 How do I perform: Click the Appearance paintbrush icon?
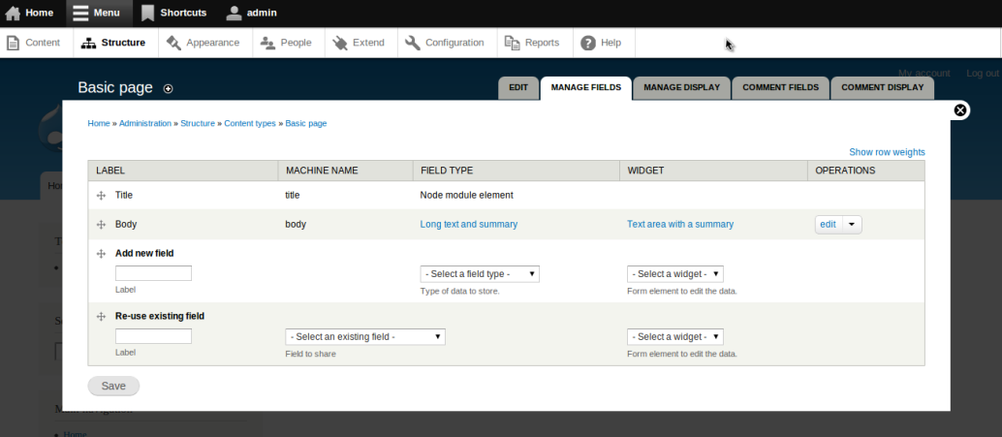click(x=173, y=43)
